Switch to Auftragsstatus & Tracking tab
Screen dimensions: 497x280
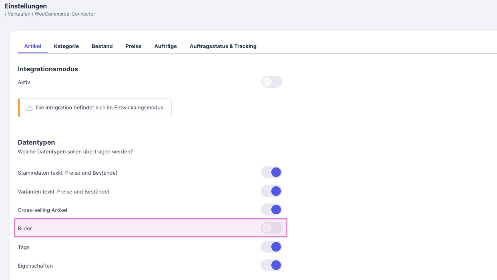click(x=223, y=46)
